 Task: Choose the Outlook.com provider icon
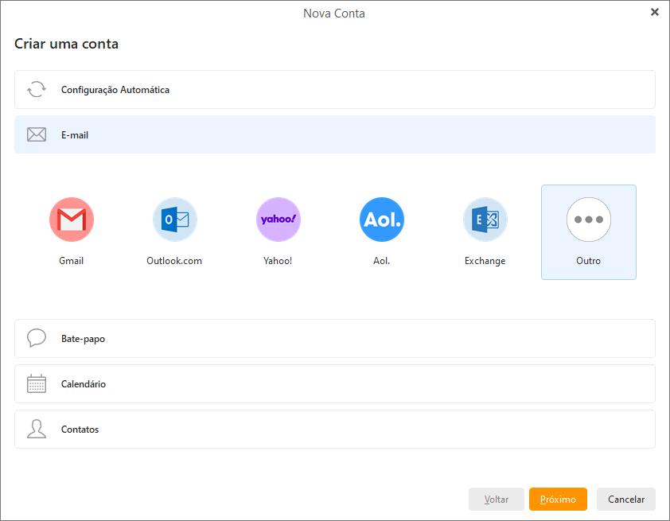[x=175, y=220]
